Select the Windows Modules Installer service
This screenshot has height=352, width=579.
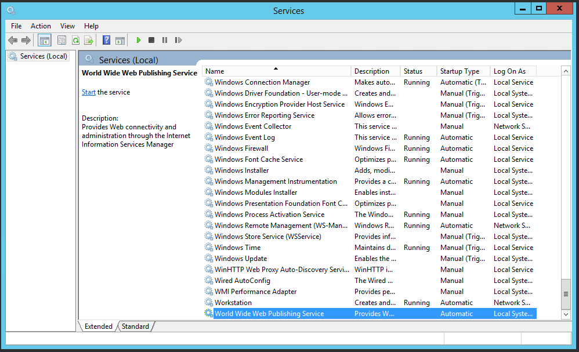[x=370, y=192]
